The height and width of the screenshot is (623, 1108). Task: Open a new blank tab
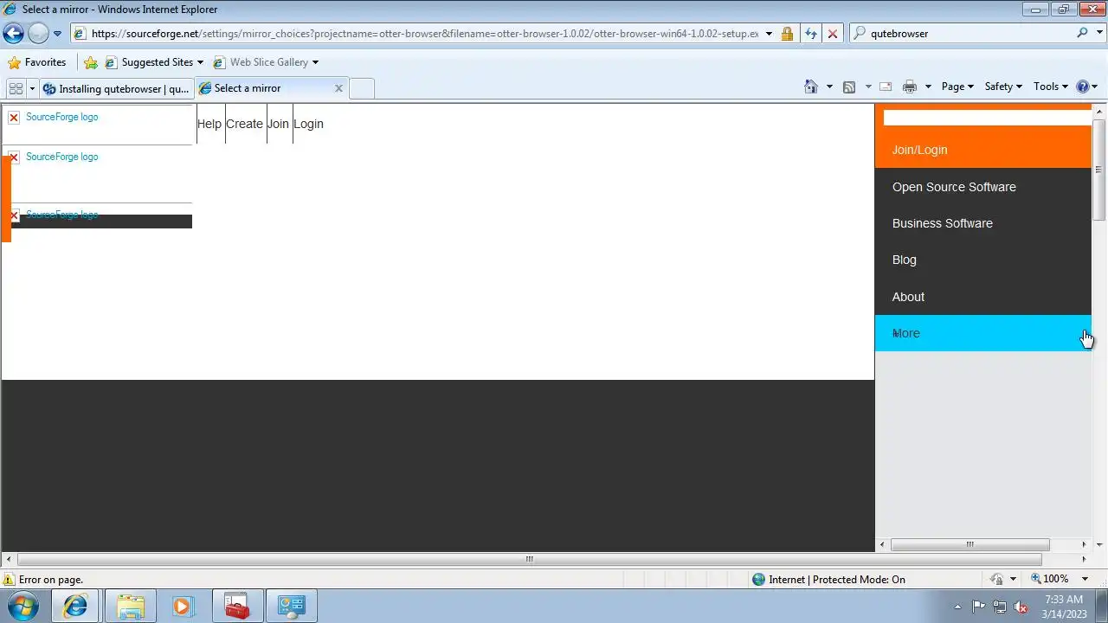[362, 88]
